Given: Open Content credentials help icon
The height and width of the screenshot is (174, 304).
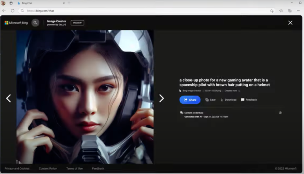Looking at the screenshot, I should click(280, 113).
